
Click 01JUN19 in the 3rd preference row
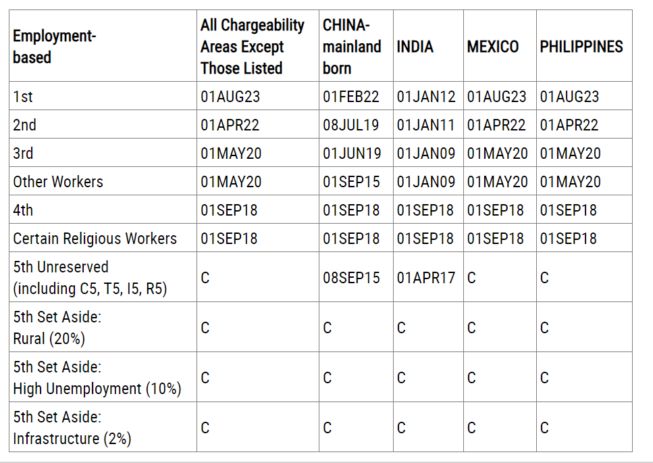pos(352,153)
